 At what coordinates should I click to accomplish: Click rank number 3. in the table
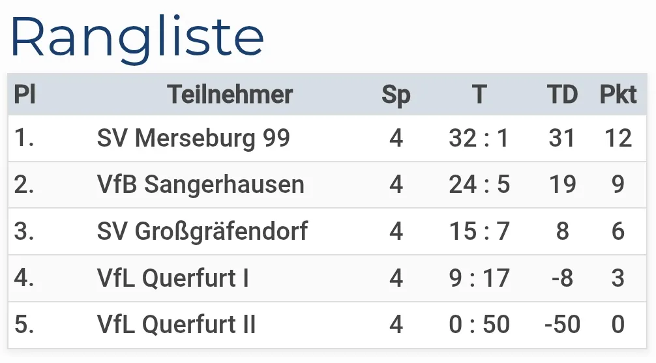pos(24,231)
